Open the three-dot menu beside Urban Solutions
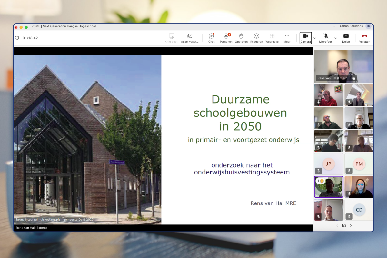This screenshot has width=387, height=258. [335, 26]
